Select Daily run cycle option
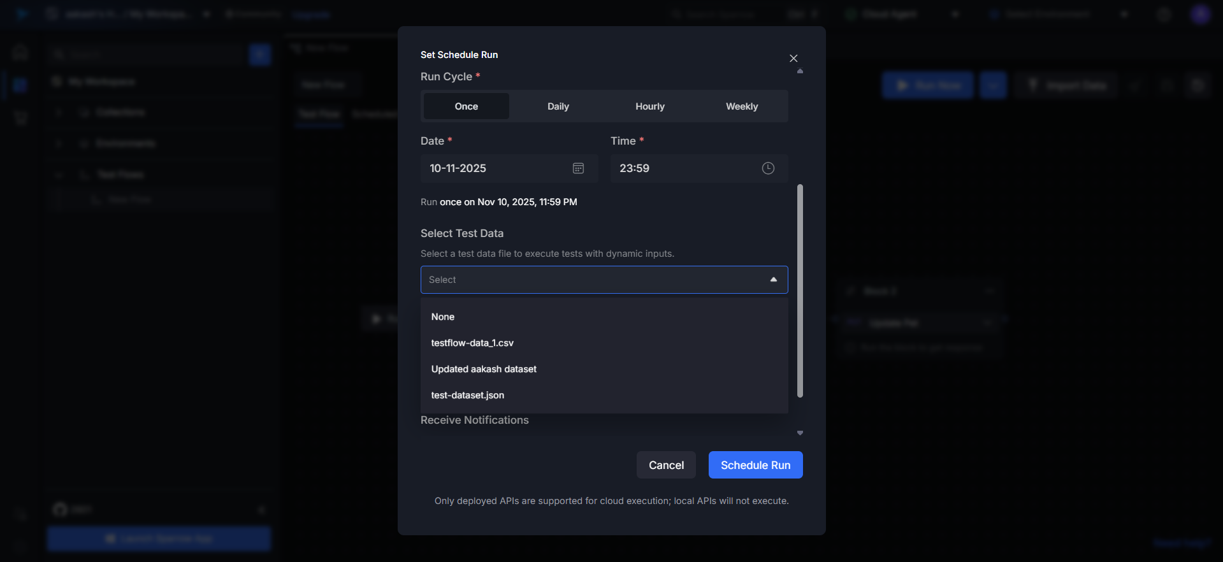Viewport: 1223px width, 562px height. click(558, 106)
